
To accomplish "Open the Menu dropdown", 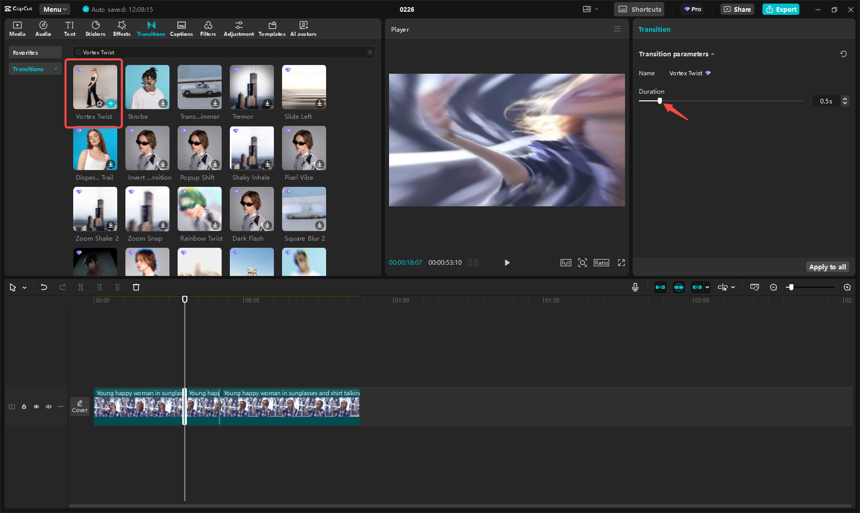I will (x=55, y=9).
